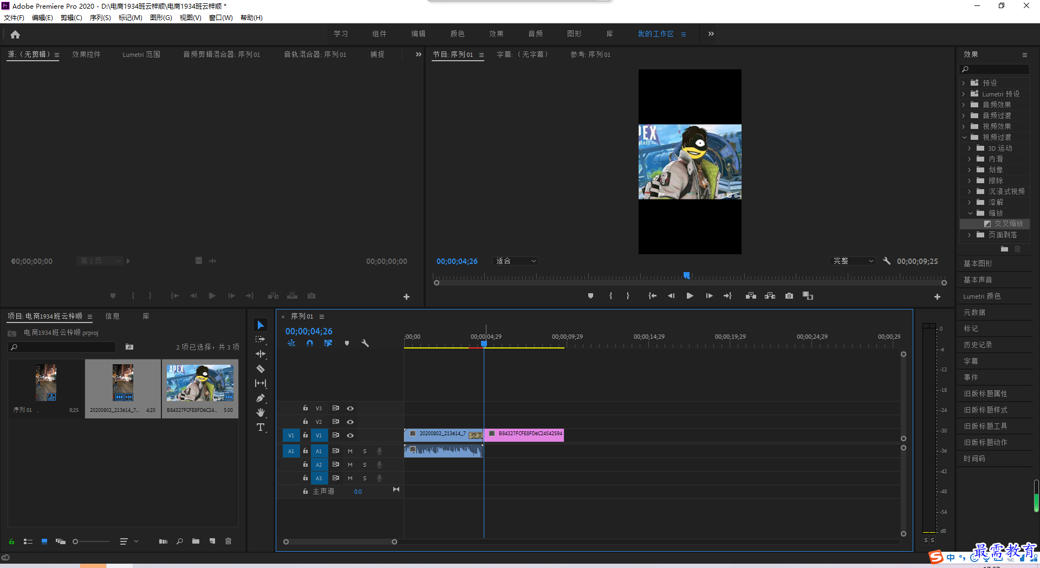Toggle snap in timeline
The image size is (1040, 568).
(310, 343)
